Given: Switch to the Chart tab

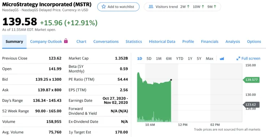Looking at the screenshot, I should coord(81,41).
